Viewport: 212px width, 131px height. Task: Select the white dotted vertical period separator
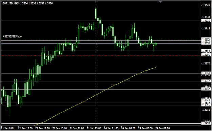point(96,63)
